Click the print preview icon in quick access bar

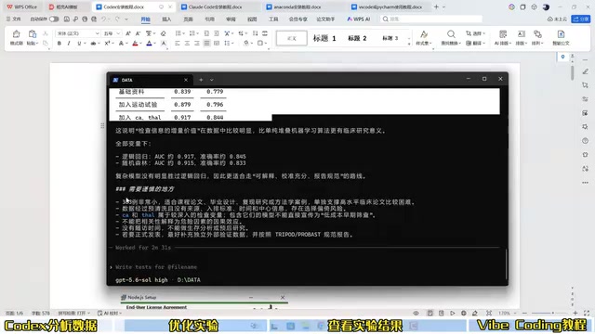coord(94,19)
